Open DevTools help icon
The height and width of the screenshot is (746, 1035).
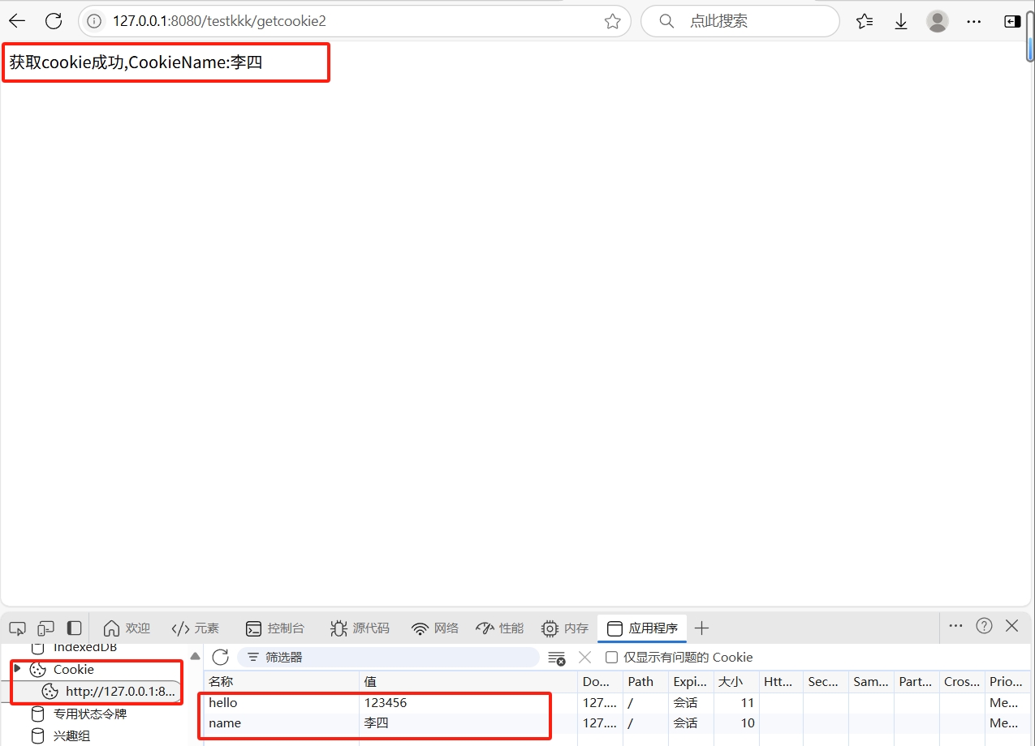click(x=984, y=625)
